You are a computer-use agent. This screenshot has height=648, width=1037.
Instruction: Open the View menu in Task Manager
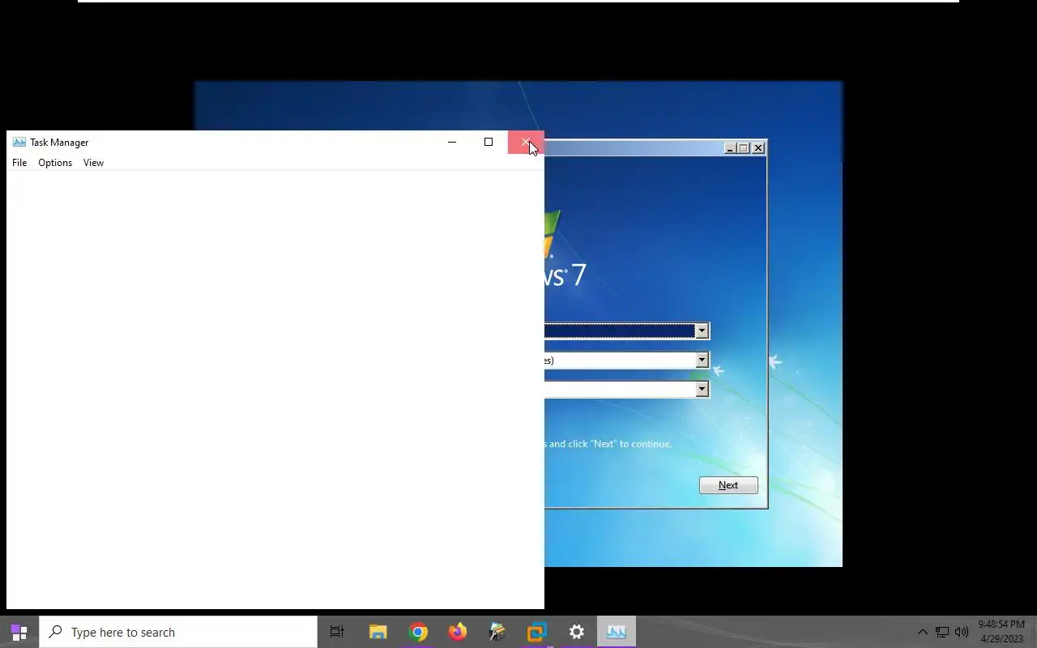point(93,163)
